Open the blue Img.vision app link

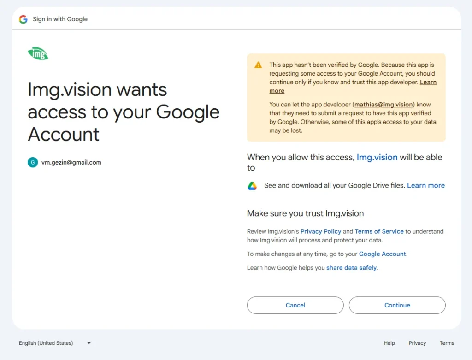coord(377,158)
